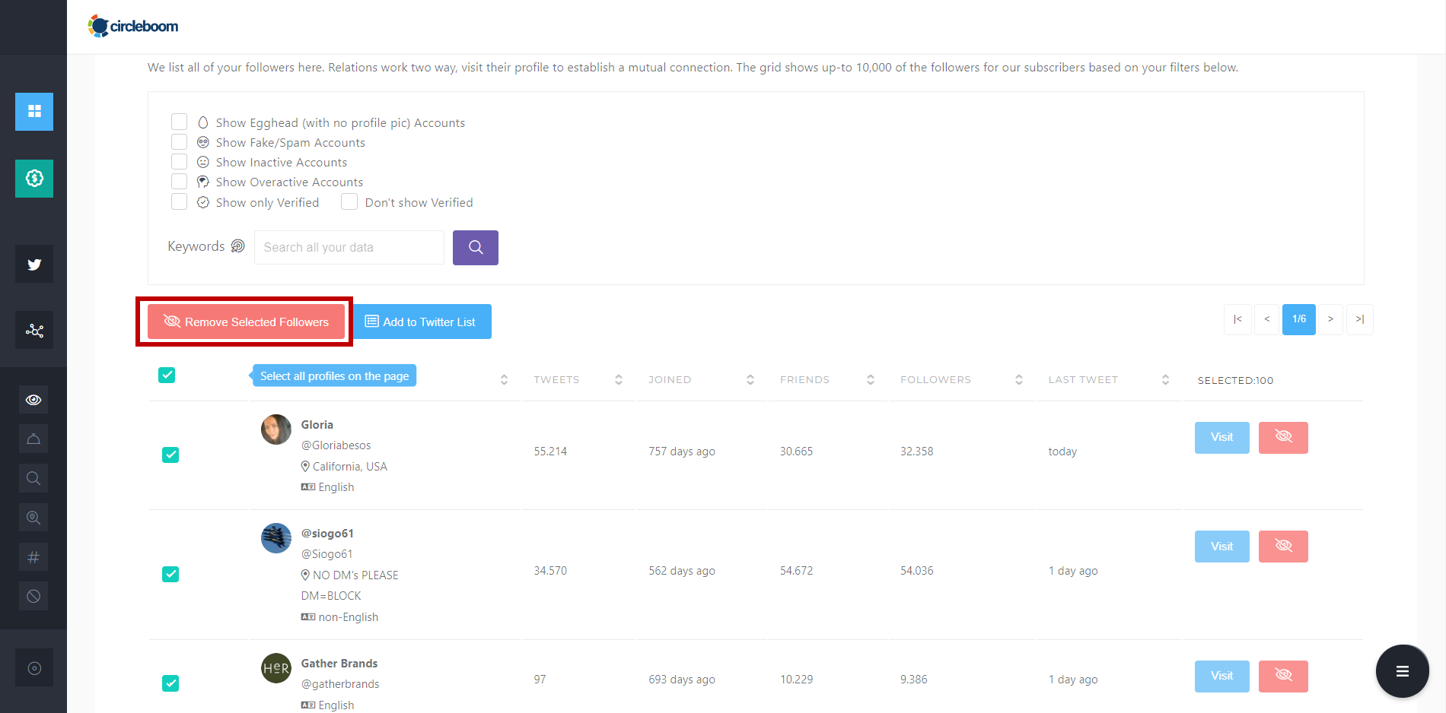Click Remove Selected Followers button
The height and width of the screenshot is (713, 1446).
point(246,322)
